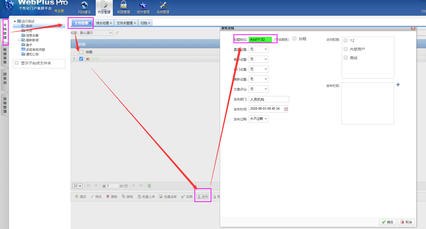Open 权限管理 lock icon in top navigation
This screenshot has width=426, height=229.
[123, 5]
